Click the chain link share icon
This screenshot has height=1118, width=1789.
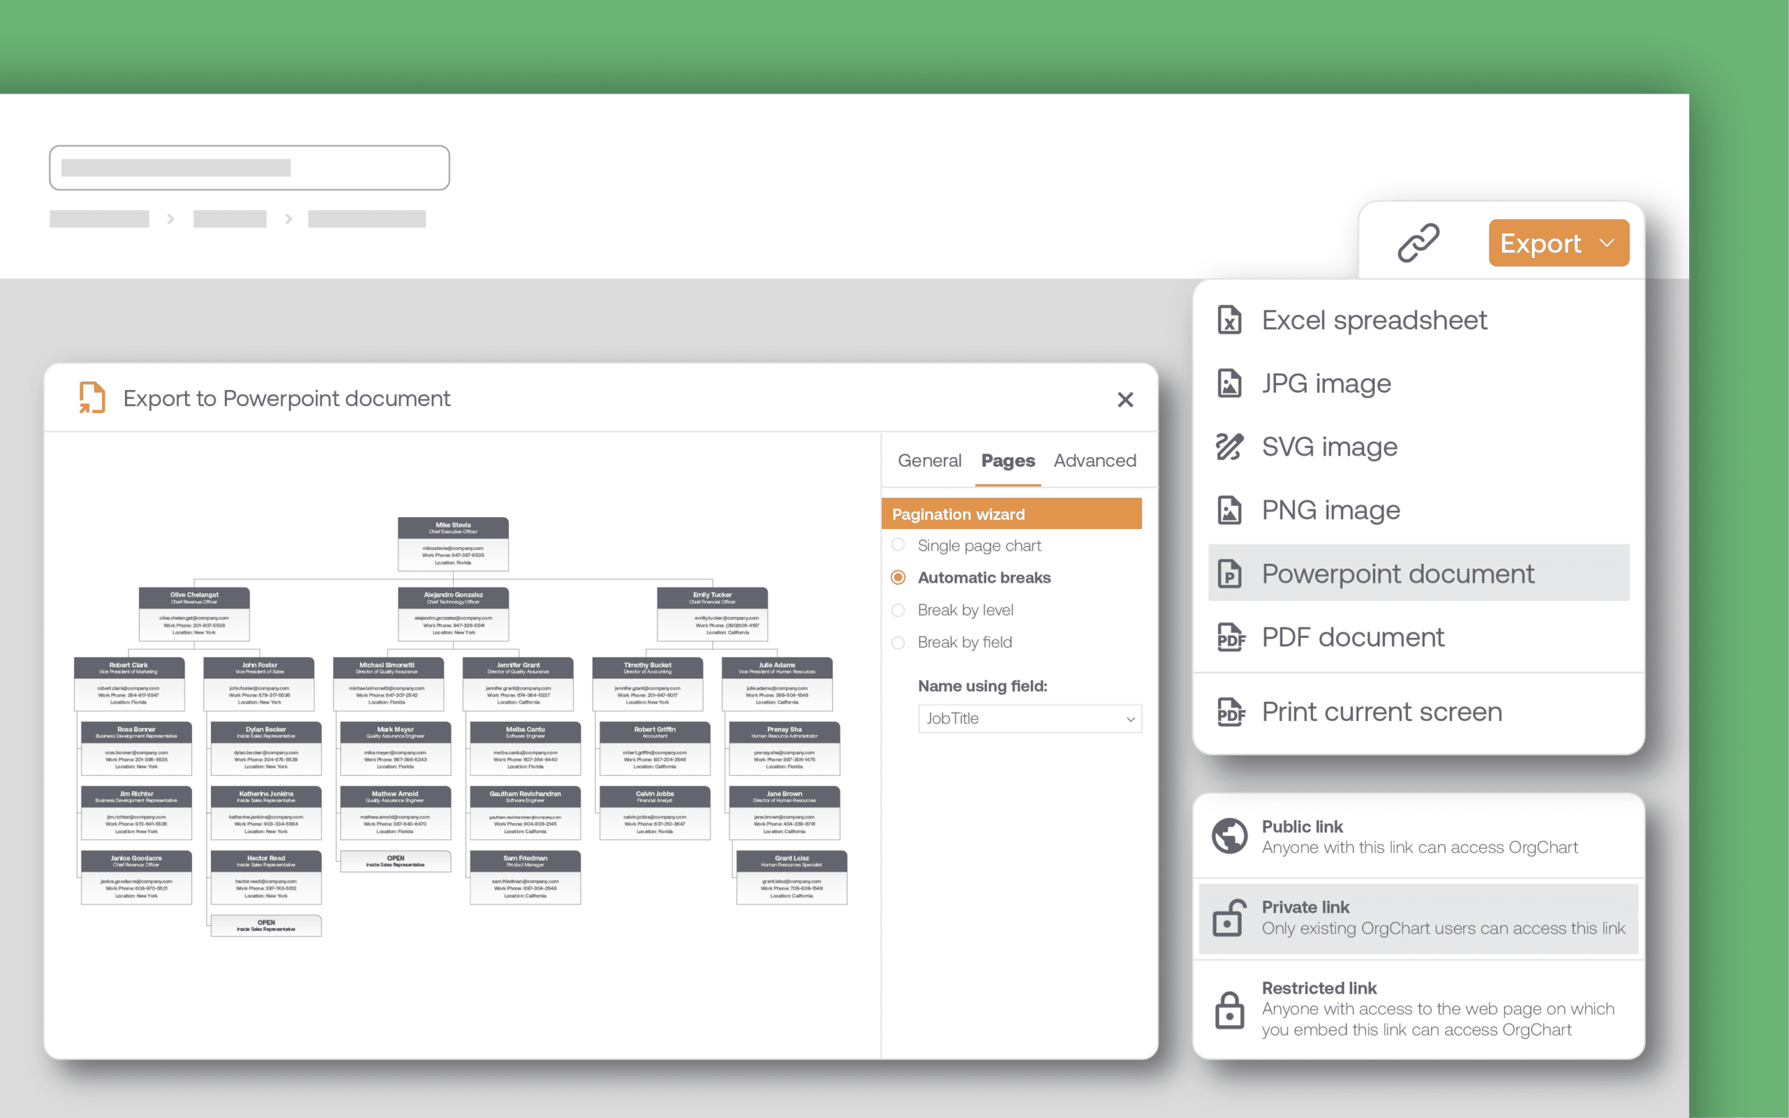1417,243
